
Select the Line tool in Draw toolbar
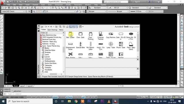(2, 16)
